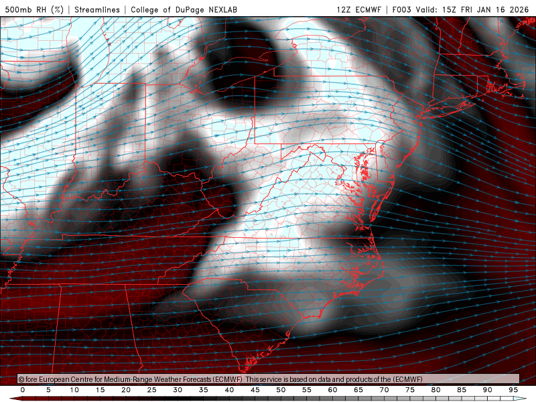536x402 pixels.
Task: Pick the "35" humidity scale label
Action: click(x=204, y=390)
